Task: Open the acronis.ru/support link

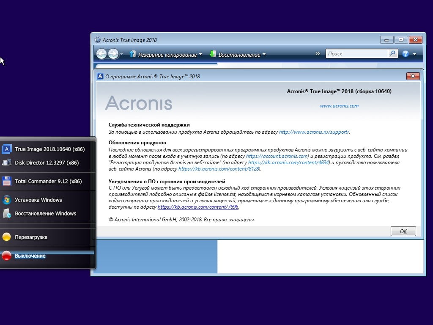Action: tap(314, 132)
